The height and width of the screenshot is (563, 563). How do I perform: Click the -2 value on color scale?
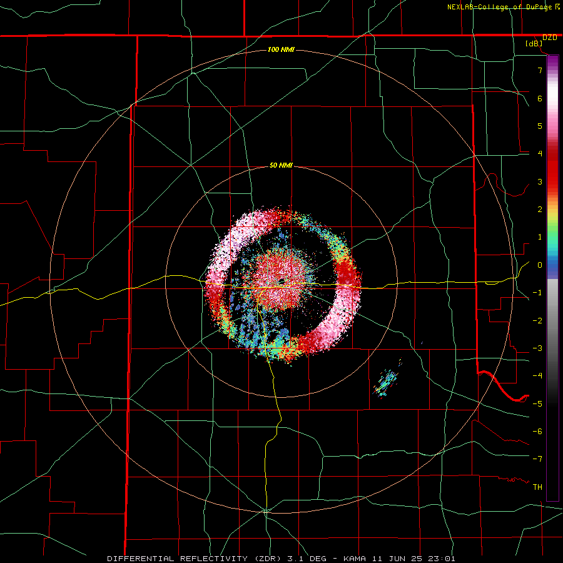point(537,321)
